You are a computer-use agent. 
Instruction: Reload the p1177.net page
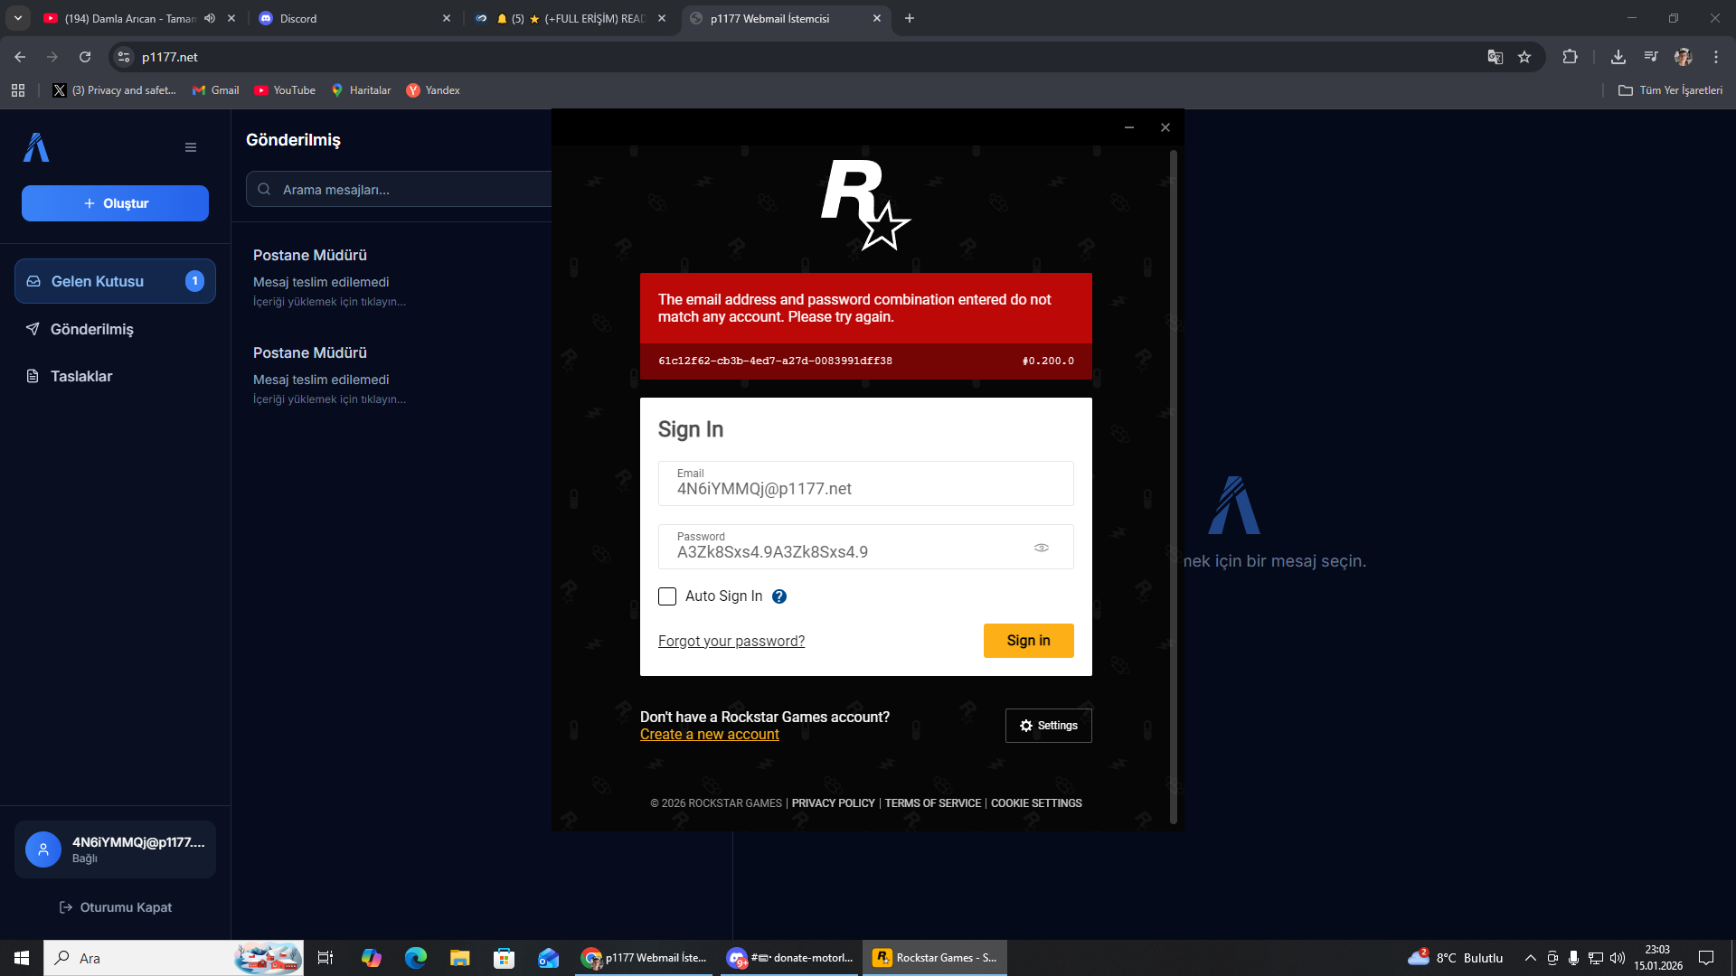coord(85,57)
